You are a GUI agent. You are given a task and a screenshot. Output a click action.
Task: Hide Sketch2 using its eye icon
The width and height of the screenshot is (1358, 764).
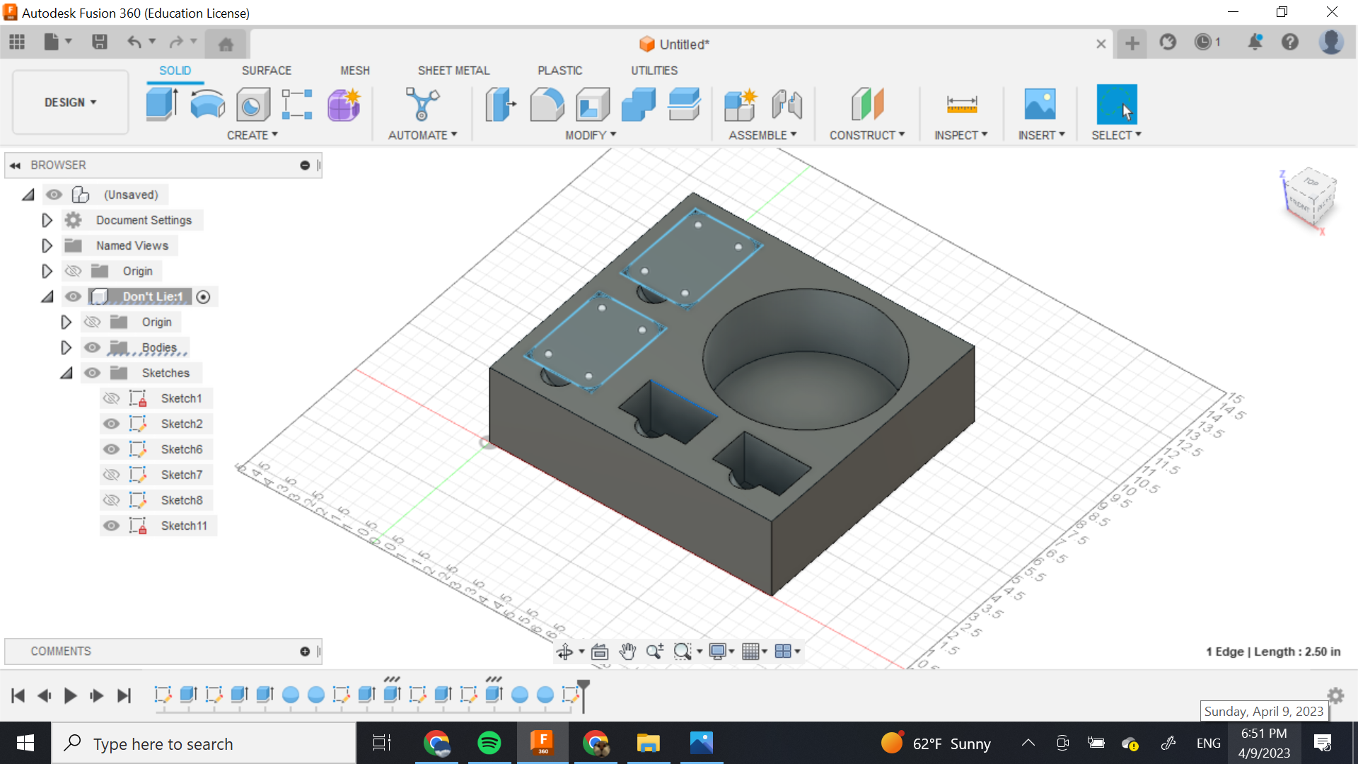pos(111,424)
